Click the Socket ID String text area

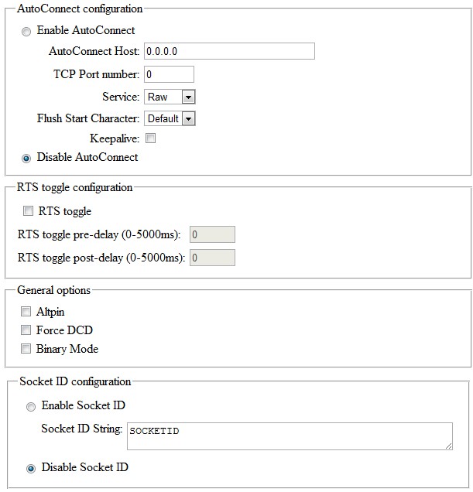[290, 436]
